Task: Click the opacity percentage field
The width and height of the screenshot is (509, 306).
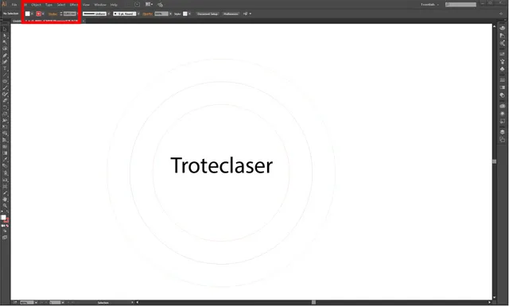Action: (x=161, y=14)
